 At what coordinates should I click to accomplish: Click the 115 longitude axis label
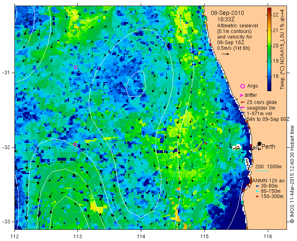204,237
